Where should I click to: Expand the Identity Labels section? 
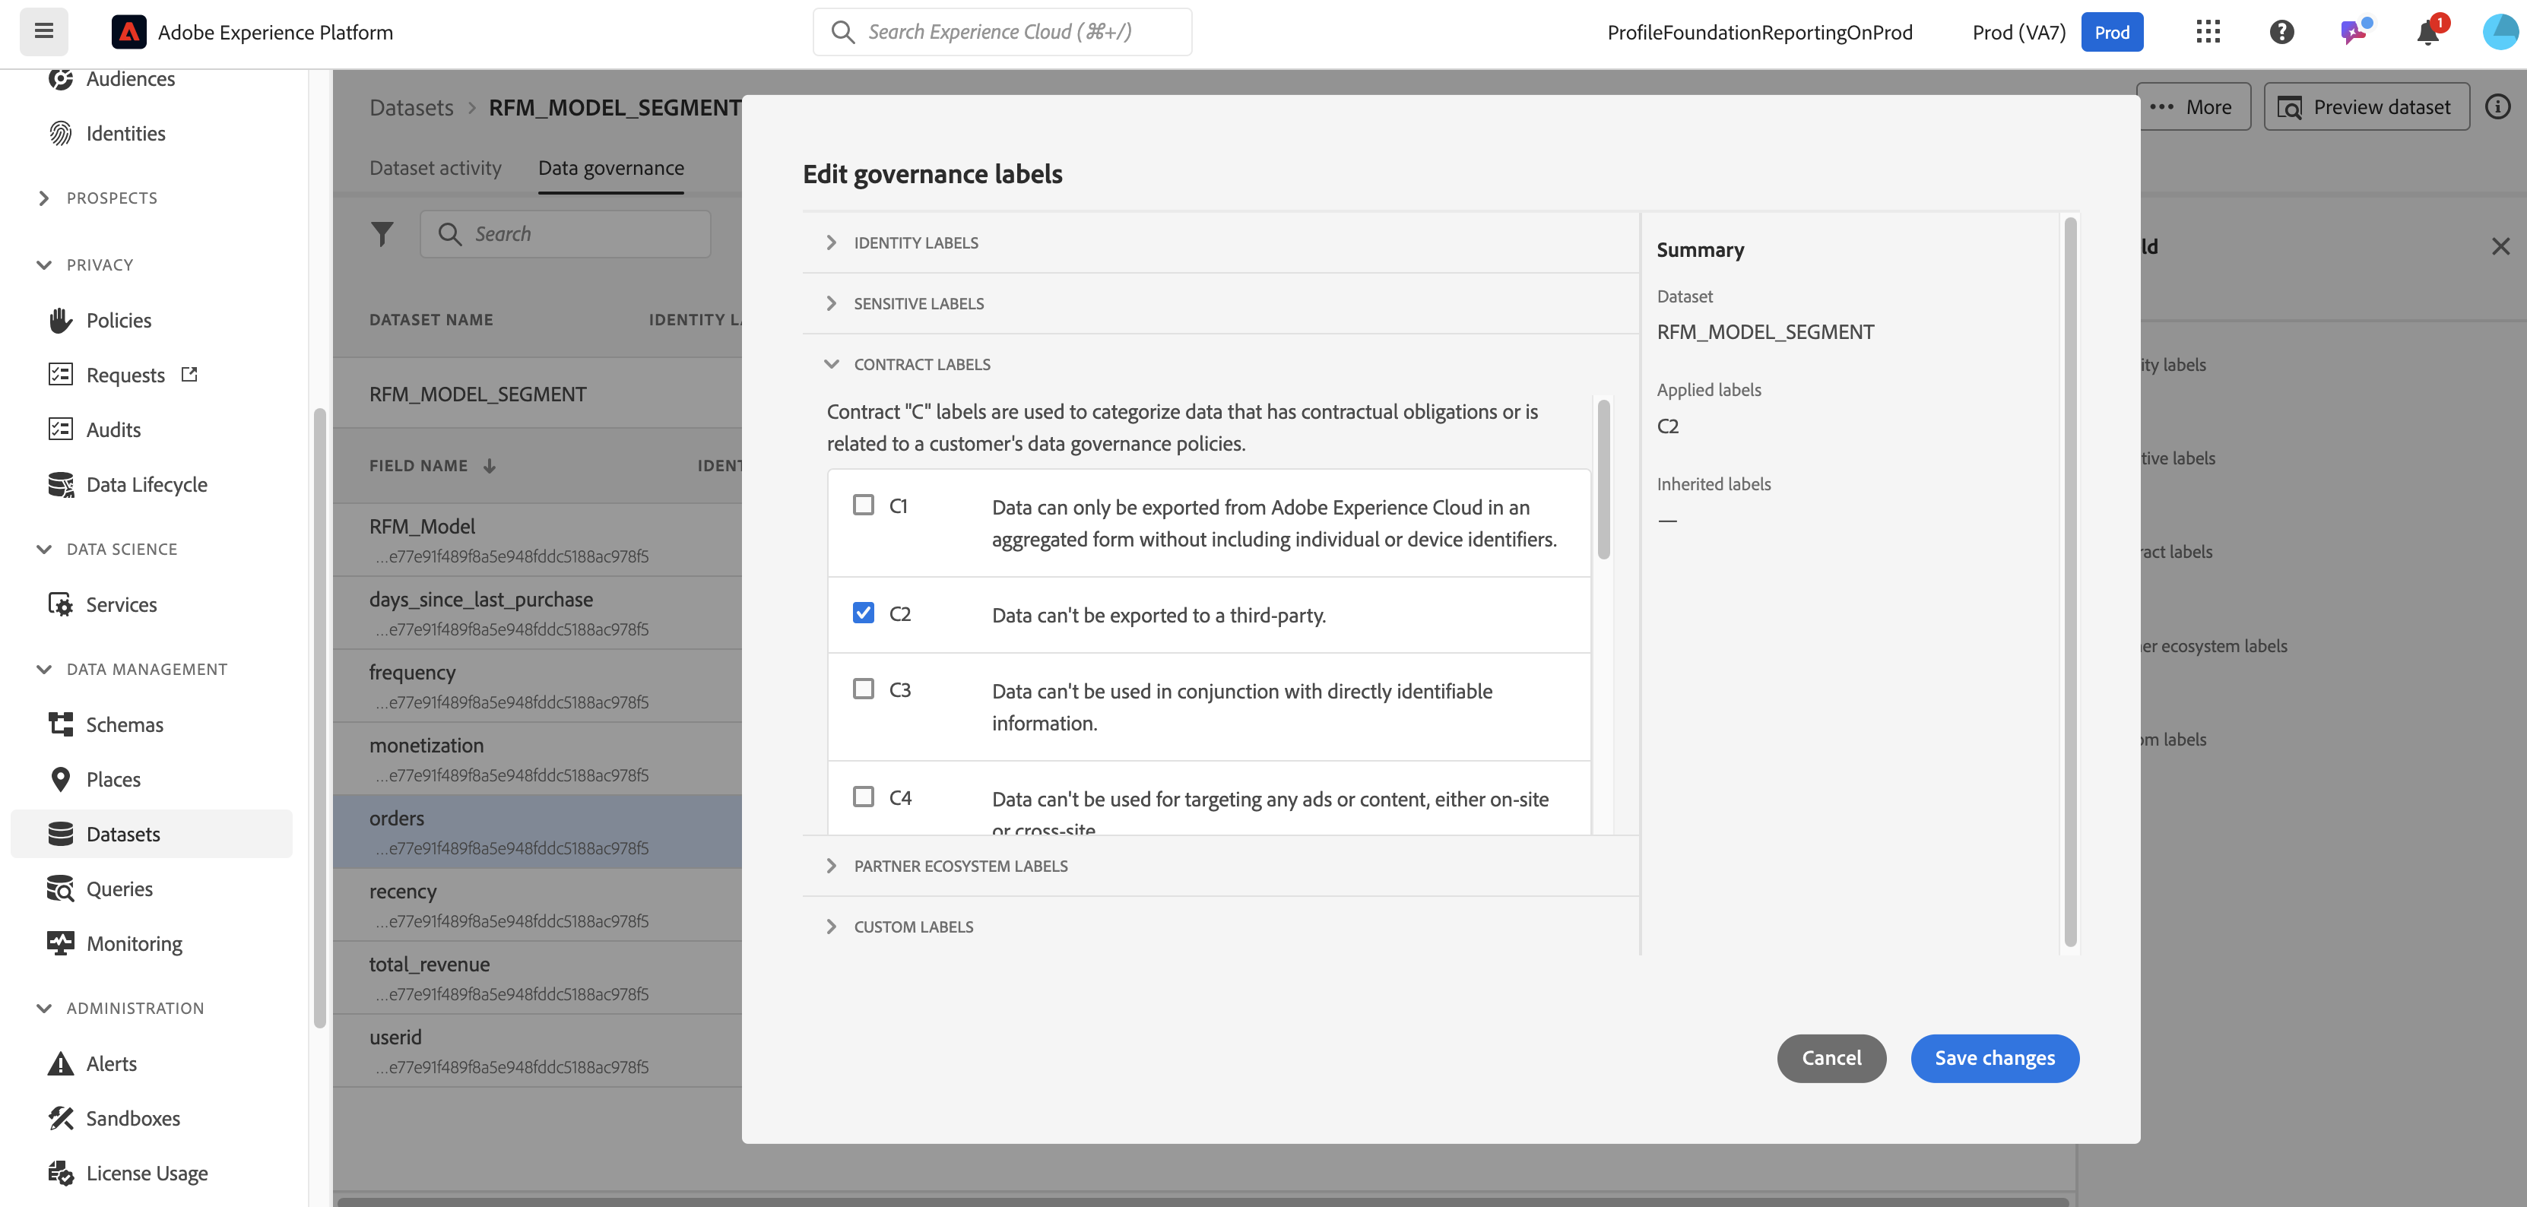pyautogui.click(x=915, y=242)
